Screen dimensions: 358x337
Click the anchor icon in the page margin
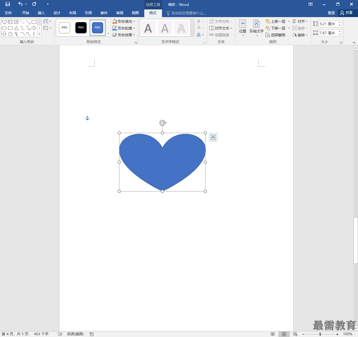click(x=87, y=118)
